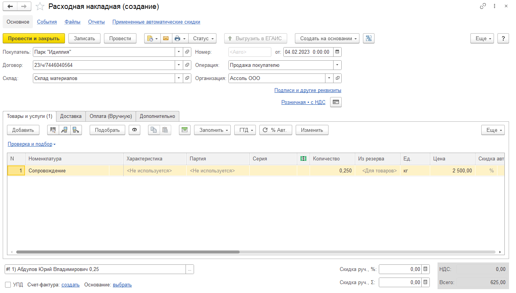Show document structure of subordination icon
The image size is (516, 293).
point(369,38)
